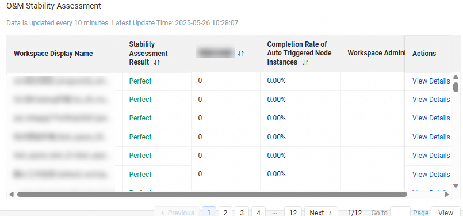Viewport: 463px width, 216px height.
Task: Click the vertical scrollbar thumb
Action: (456, 86)
